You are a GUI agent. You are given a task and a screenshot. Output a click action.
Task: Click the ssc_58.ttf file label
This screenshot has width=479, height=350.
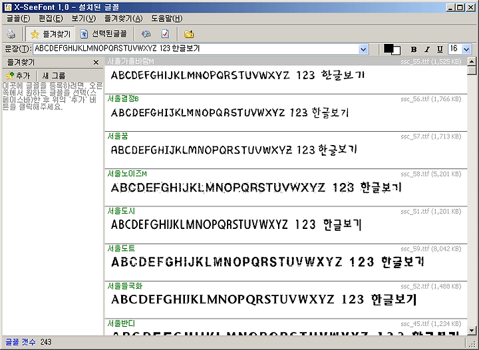430,174
